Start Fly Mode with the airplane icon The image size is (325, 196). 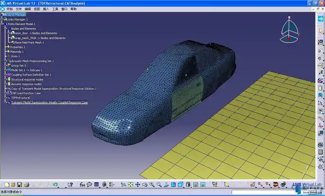(124, 184)
